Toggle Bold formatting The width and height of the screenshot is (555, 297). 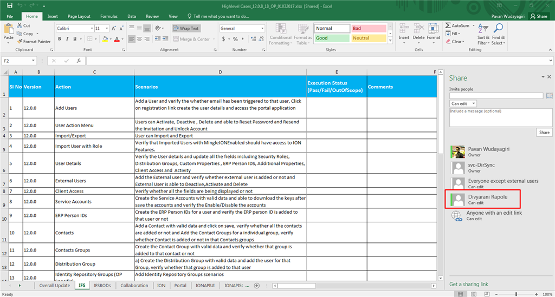[60, 39]
